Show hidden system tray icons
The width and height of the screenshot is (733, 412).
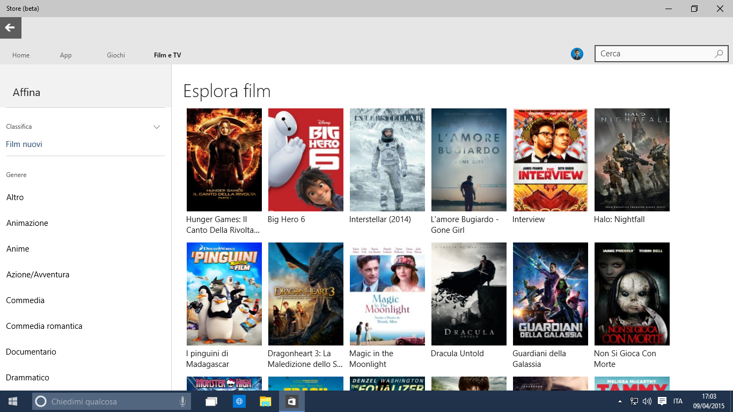[620, 401]
